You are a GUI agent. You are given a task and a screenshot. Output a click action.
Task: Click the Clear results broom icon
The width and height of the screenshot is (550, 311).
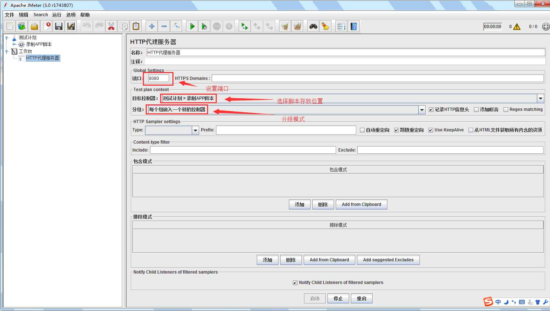(x=285, y=26)
